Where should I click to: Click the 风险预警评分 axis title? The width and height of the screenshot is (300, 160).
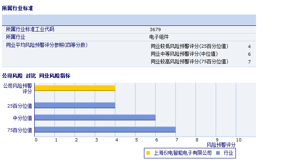click(221, 145)
